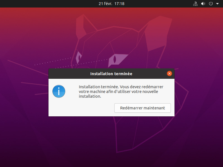Click the volume speaker icon
The height and width of the screenshot is (167, 223).
(203, 4)
